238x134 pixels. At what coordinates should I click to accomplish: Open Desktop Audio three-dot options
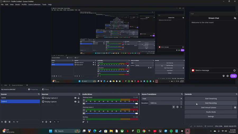tap(84, 100)
